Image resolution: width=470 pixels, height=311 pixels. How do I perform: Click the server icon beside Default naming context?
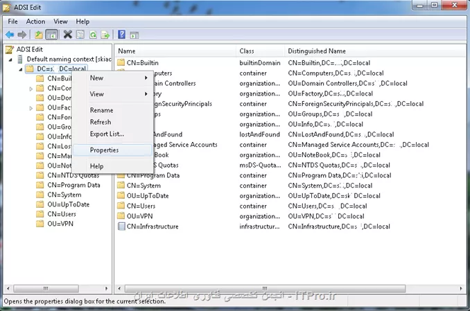pyautogui.click(x=20, y=59)
